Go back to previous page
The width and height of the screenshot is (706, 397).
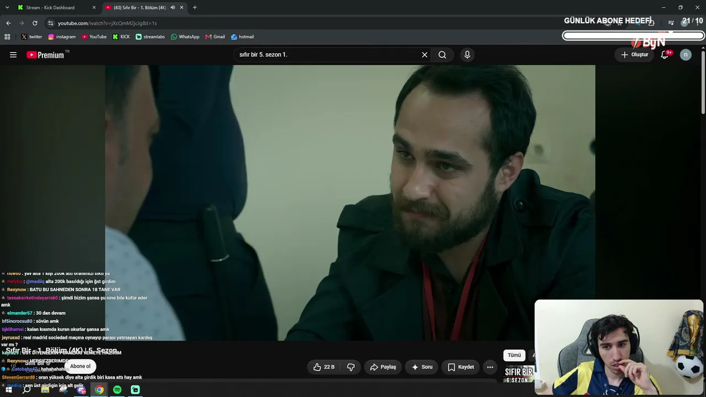[x=8, y=23]
